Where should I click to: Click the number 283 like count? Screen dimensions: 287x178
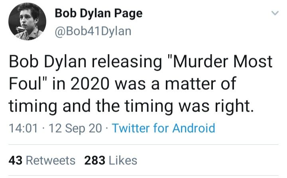click(95, 160)
